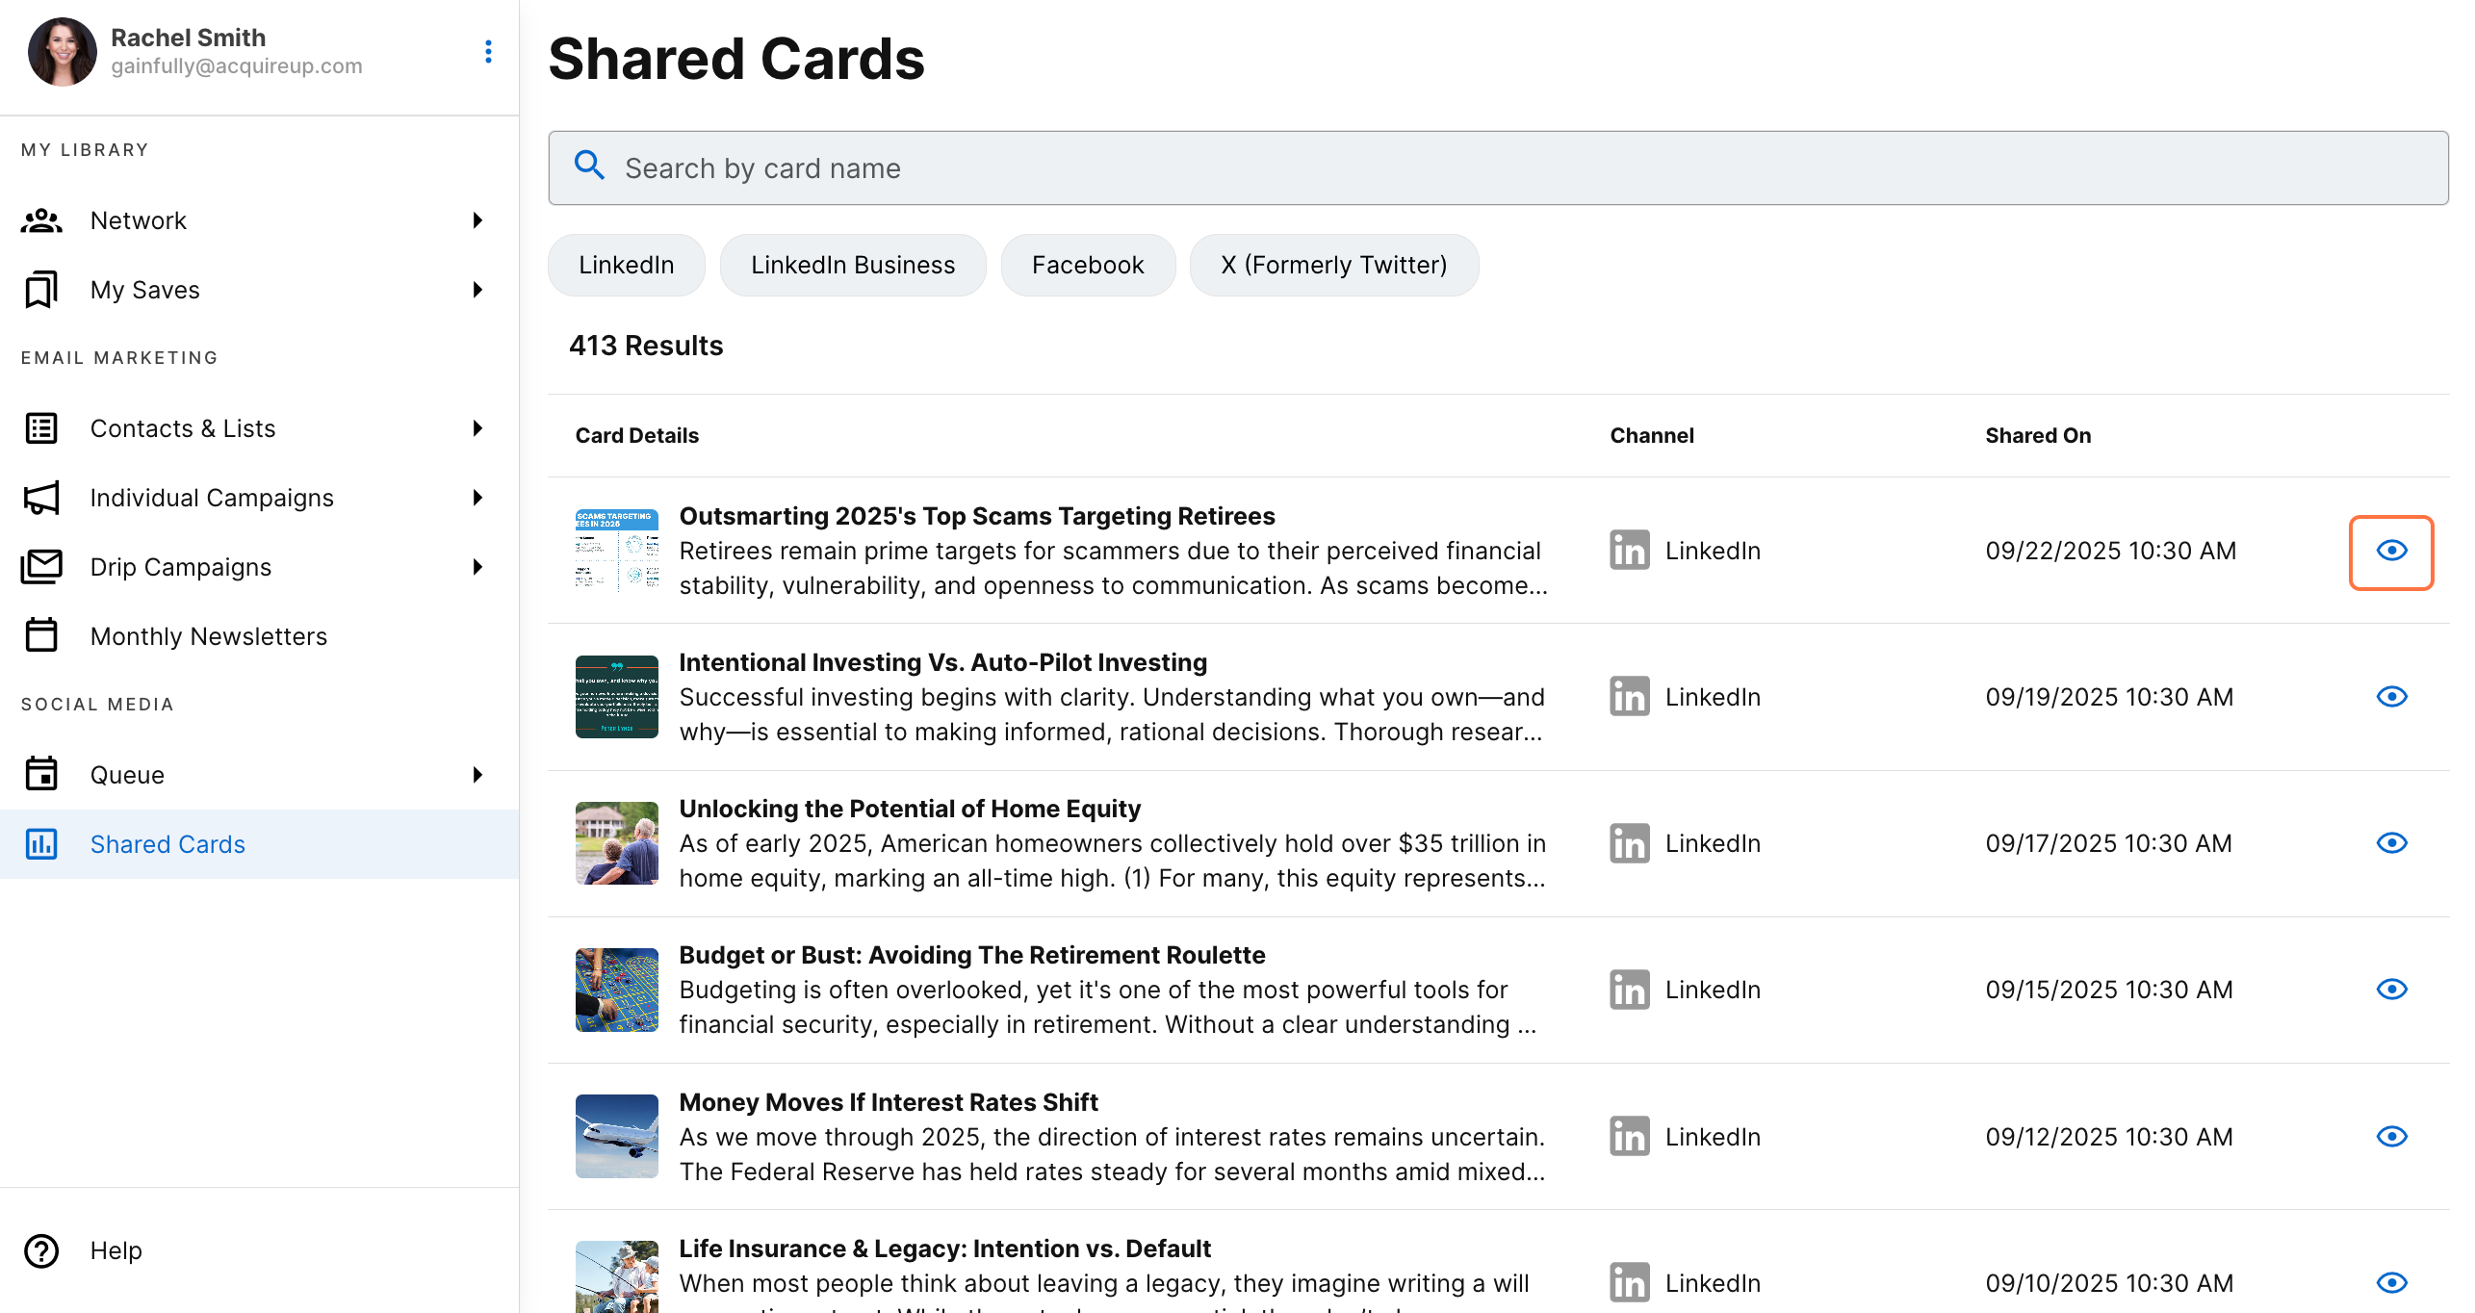Filter by X (Formerly Twitter) chip

coord(1333,265)
